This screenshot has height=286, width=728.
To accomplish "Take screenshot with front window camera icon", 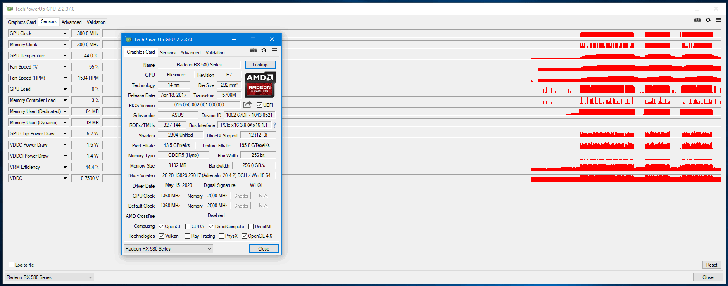I will pyautogui.click(x=253, y=51).
